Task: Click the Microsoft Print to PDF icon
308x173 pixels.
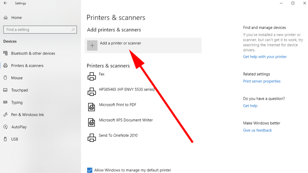Action: [x=91, y=107]
